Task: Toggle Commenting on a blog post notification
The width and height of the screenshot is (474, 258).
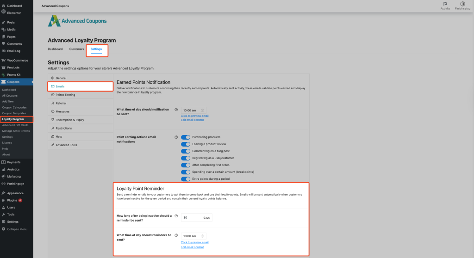Action: point(186,151)
